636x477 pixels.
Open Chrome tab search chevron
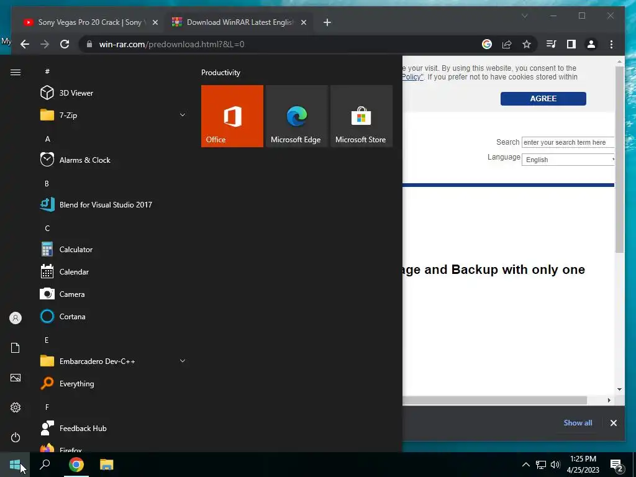(x=524, y=16)
